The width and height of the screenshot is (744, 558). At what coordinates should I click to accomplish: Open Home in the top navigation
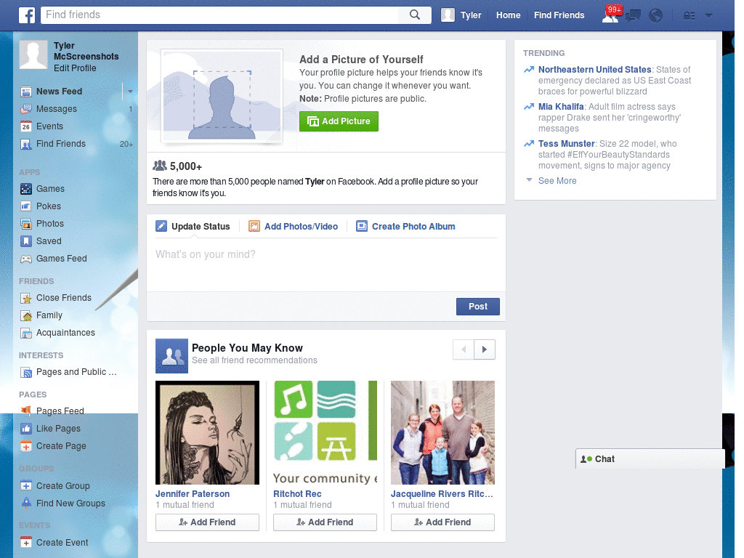[x=508, y=15]
